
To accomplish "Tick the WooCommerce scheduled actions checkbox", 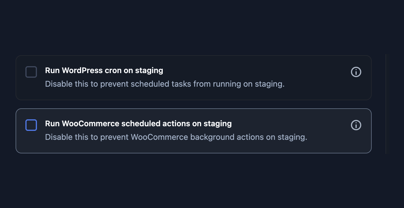I will pos(31,125).
